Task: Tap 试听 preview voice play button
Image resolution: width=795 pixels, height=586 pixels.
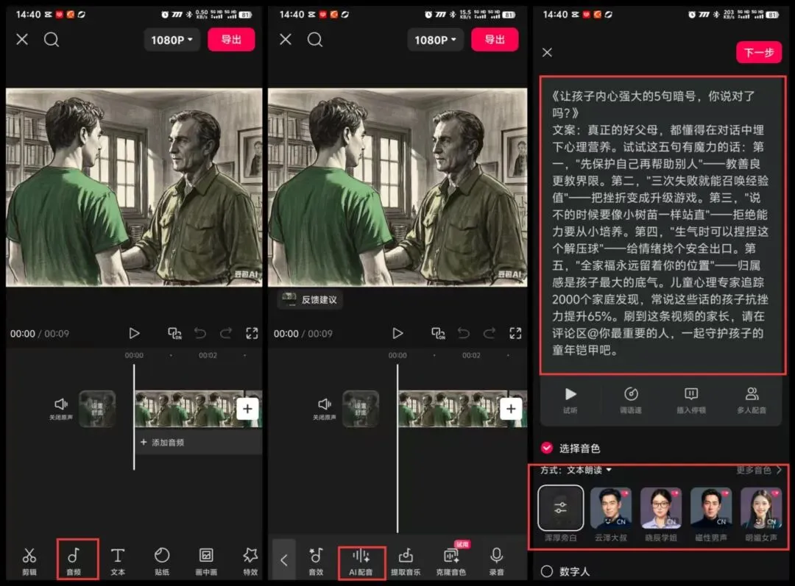Action: pyautogui.click(x=570, y=400)
